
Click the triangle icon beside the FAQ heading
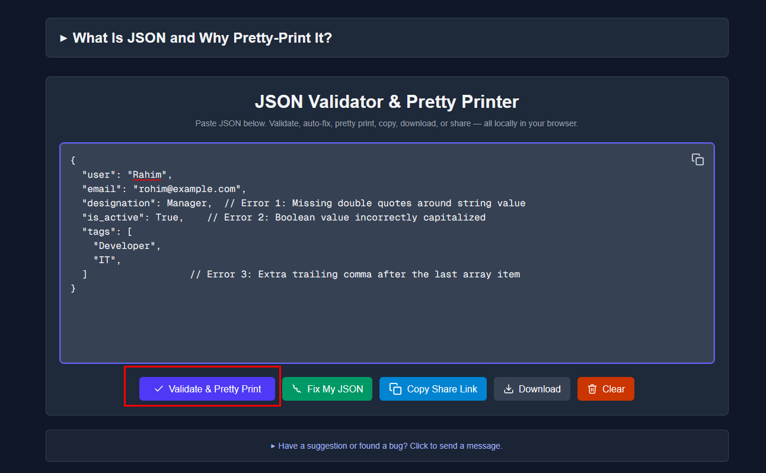tap(64, 37)
